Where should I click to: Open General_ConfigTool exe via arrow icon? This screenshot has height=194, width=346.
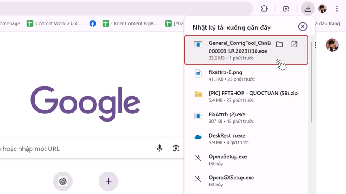pos(294,44)
